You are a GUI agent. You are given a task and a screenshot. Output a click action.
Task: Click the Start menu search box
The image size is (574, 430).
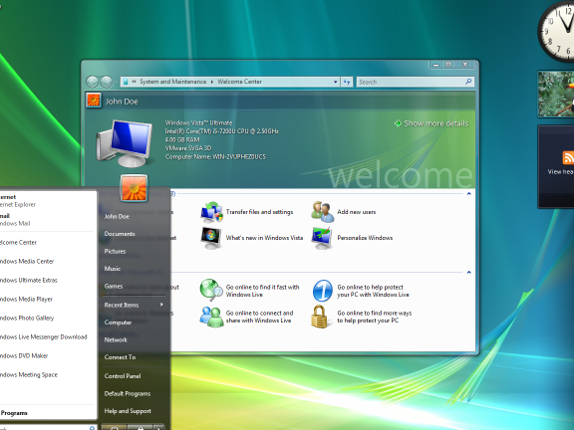48,427
